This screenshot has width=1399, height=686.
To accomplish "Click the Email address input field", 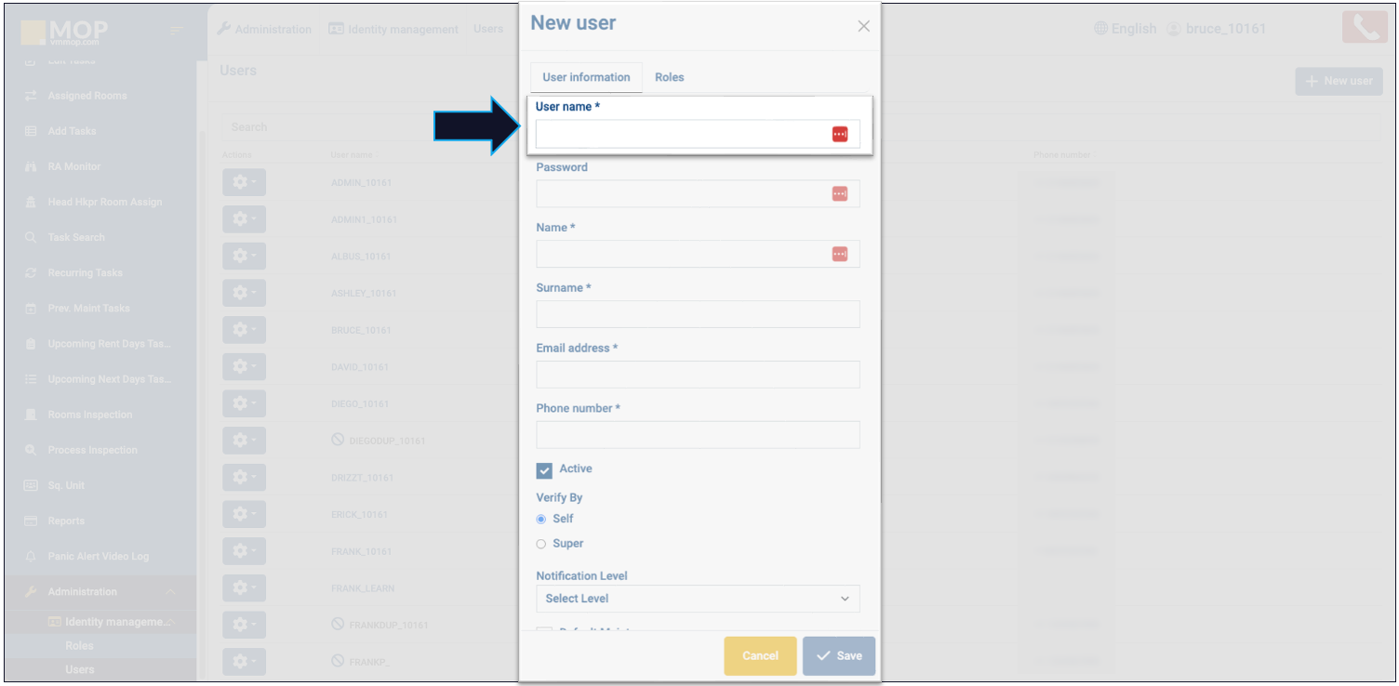I will pyautogui.click(x=698, y=375).
